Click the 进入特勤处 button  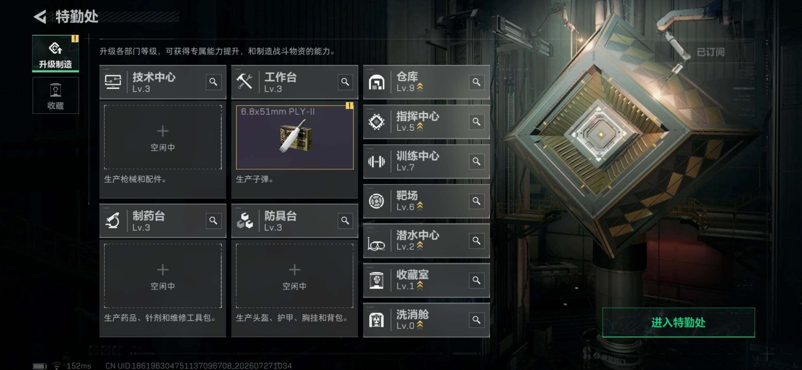point(678,322)
